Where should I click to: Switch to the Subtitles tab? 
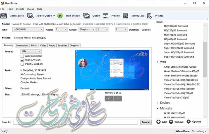pyautogui.click(x=62, y=46)
